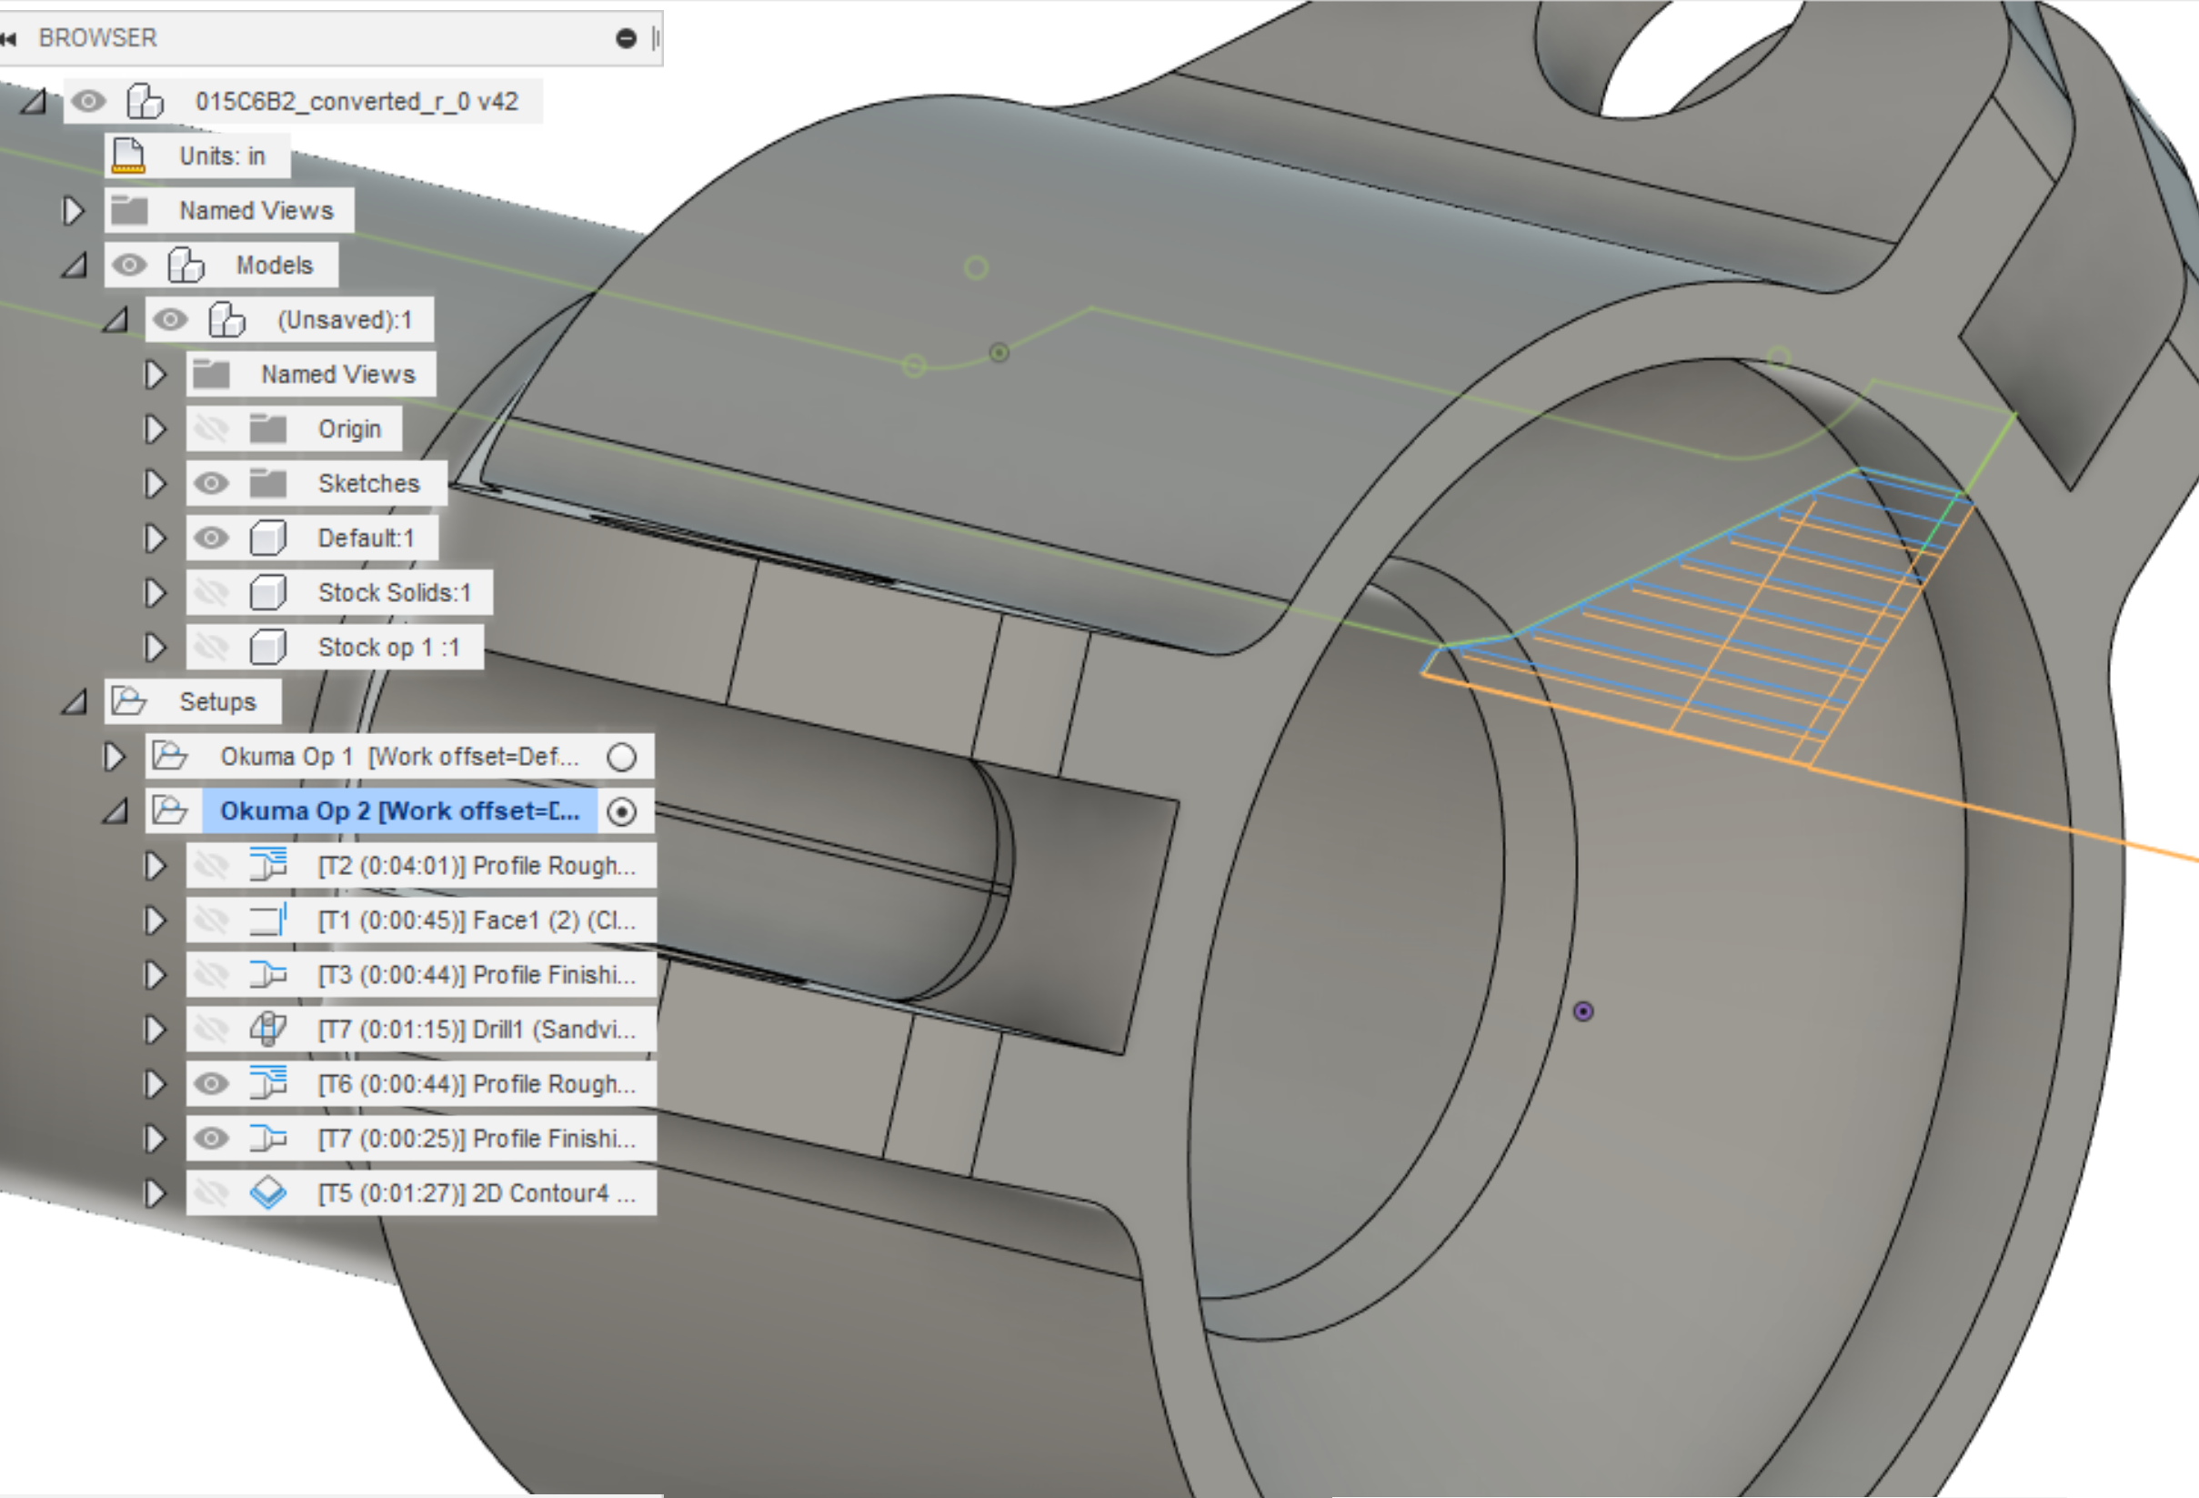Activate the Okuma Op 1 work offset
The width and height of the screenshot is (2199, 1498).
(624, 756)
